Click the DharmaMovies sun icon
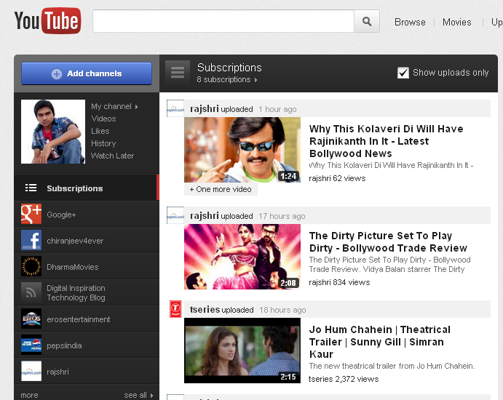 pos(31,266)
